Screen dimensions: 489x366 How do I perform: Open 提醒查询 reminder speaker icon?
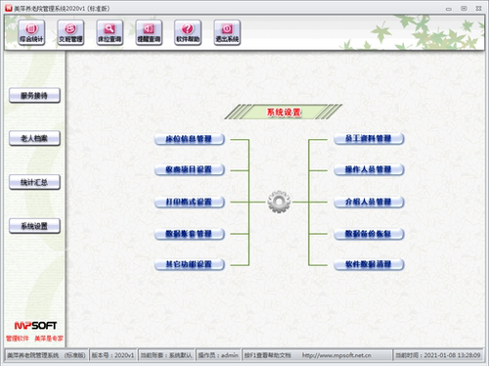149,32
